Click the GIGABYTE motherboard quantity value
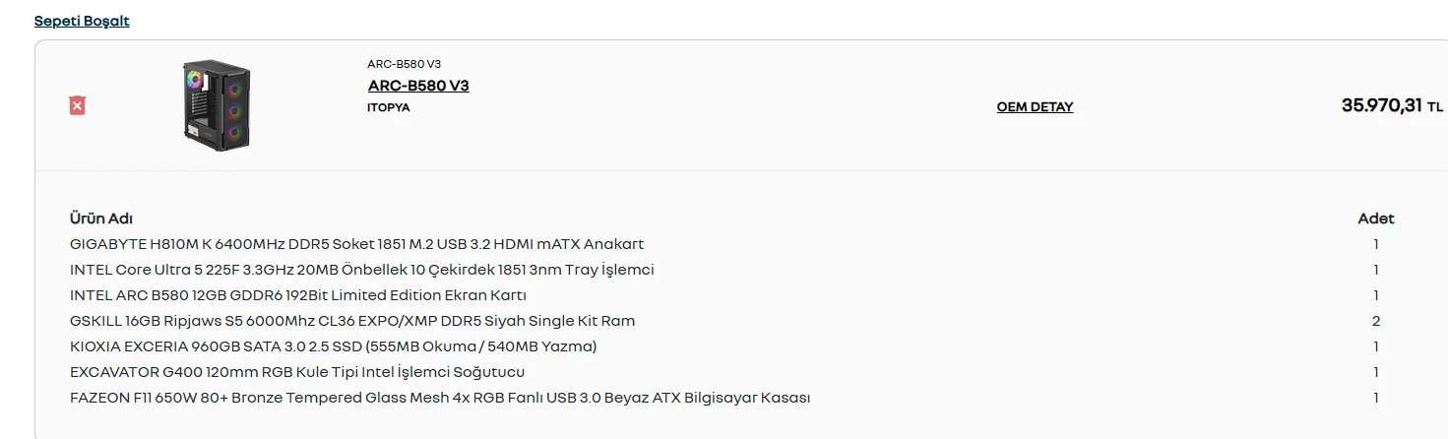 click(1376, 244)
